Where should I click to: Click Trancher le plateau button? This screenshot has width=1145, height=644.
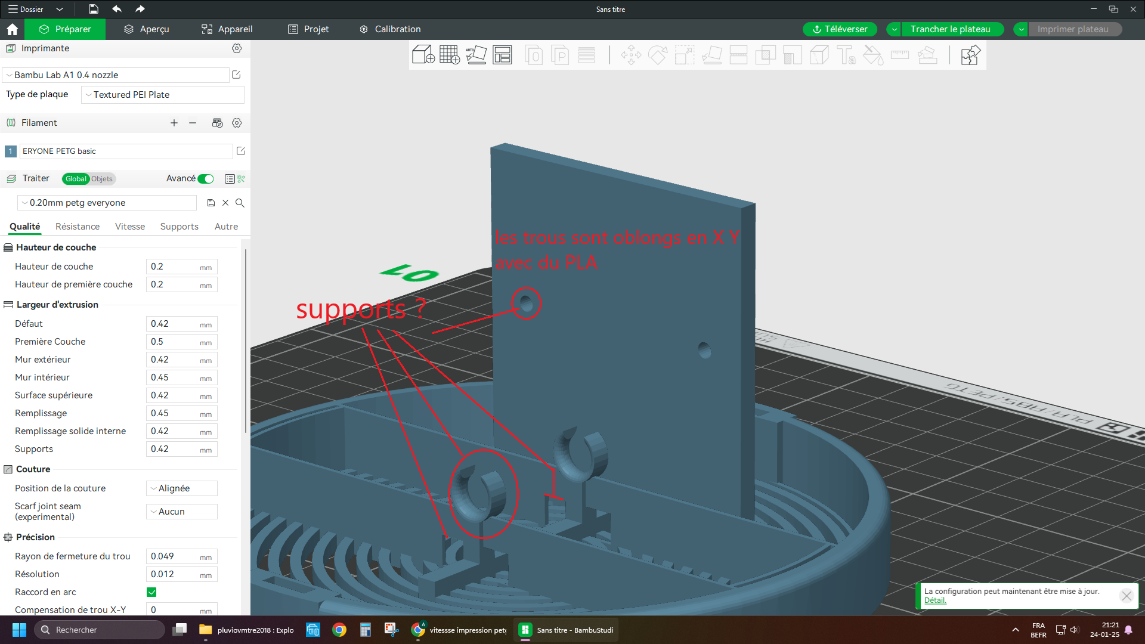point(950,29)
